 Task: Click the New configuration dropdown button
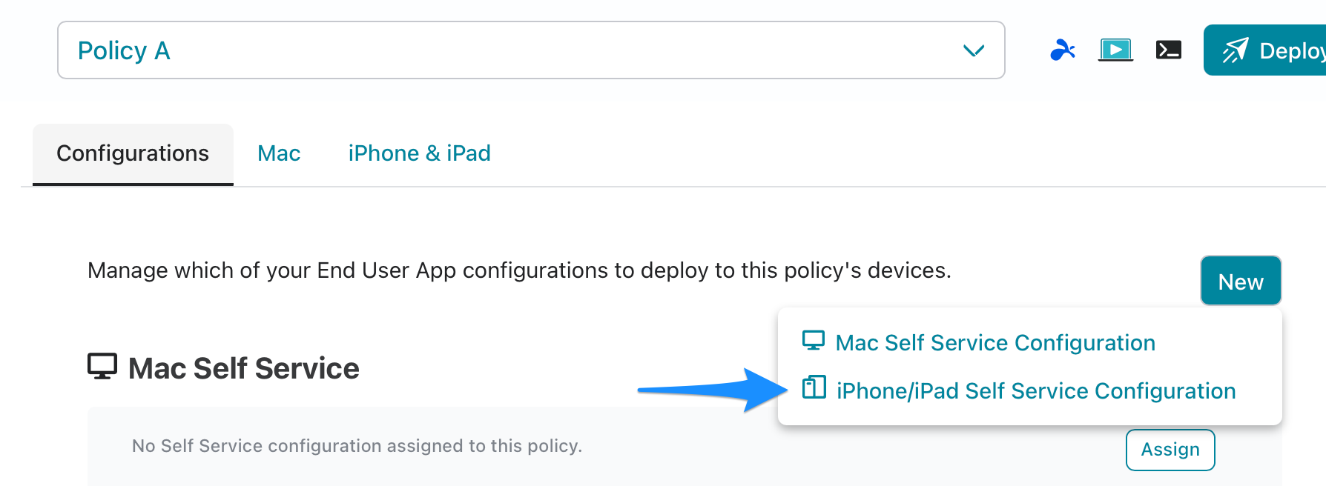pos(1241,281)
